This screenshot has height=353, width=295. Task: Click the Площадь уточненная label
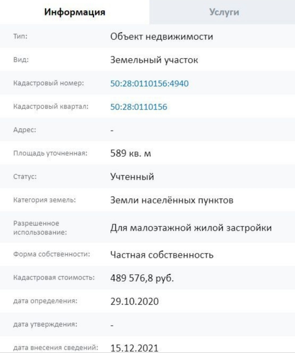(x=50, y=153)
